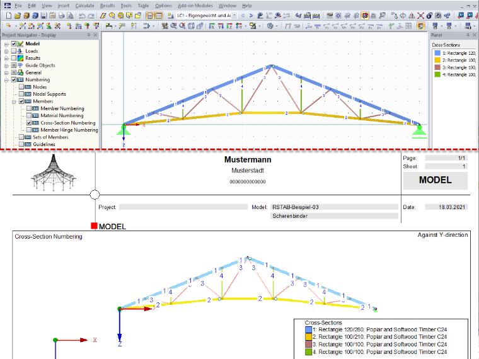Expand the Results tree node
The width and height of the screenshot is (479, 359).
pos(6,59)
